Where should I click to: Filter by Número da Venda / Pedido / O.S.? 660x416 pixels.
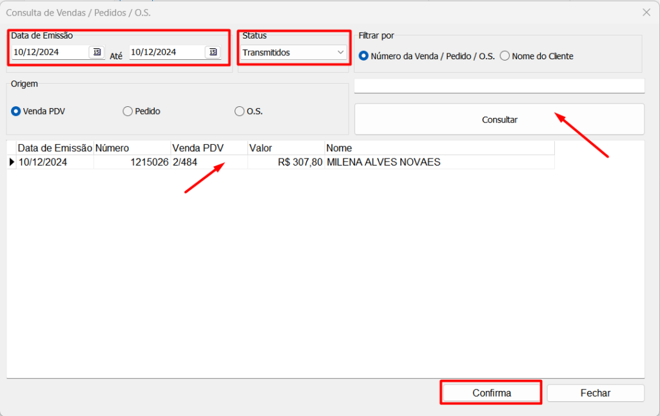click(364, 56)
